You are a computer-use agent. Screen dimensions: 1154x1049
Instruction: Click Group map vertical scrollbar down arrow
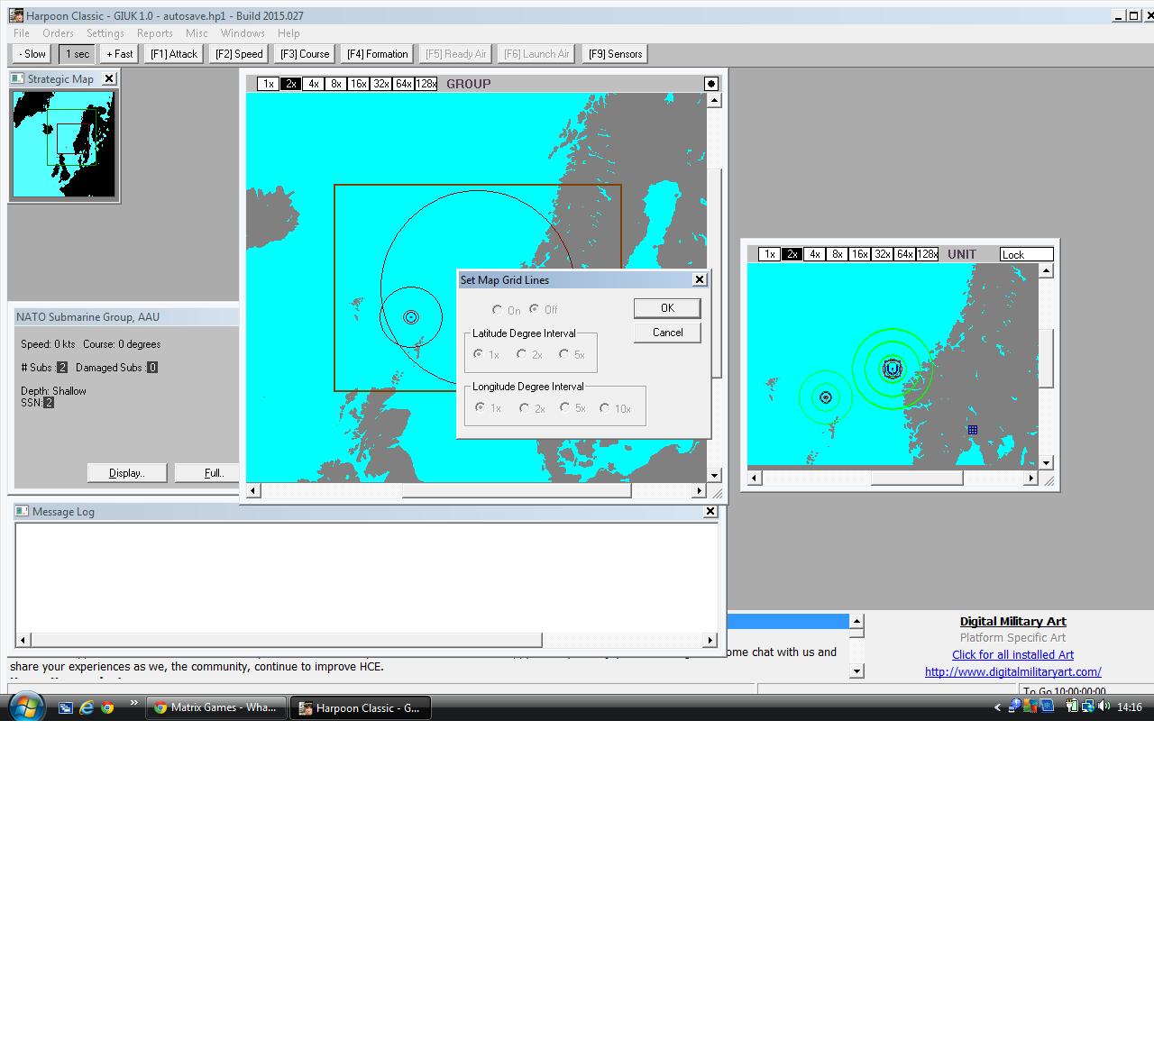[x=714, y=475]
